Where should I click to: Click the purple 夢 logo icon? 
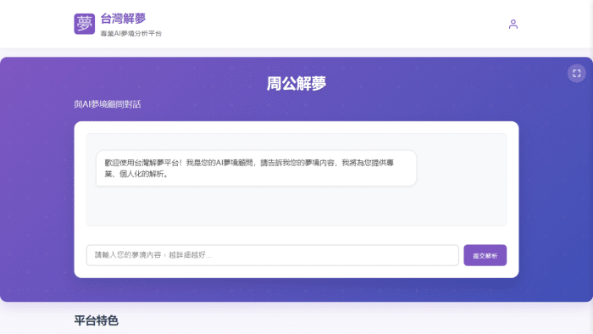point(85,24)
